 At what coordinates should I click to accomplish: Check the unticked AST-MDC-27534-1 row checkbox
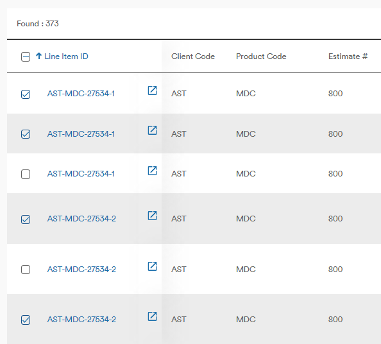[x=26, y=175]
